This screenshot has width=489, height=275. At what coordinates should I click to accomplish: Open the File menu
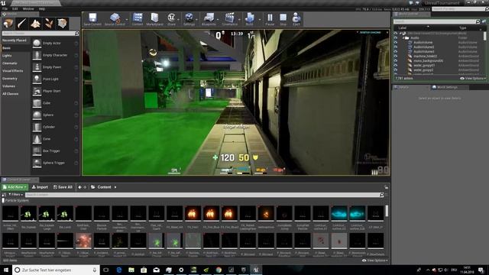coord(5,8)
